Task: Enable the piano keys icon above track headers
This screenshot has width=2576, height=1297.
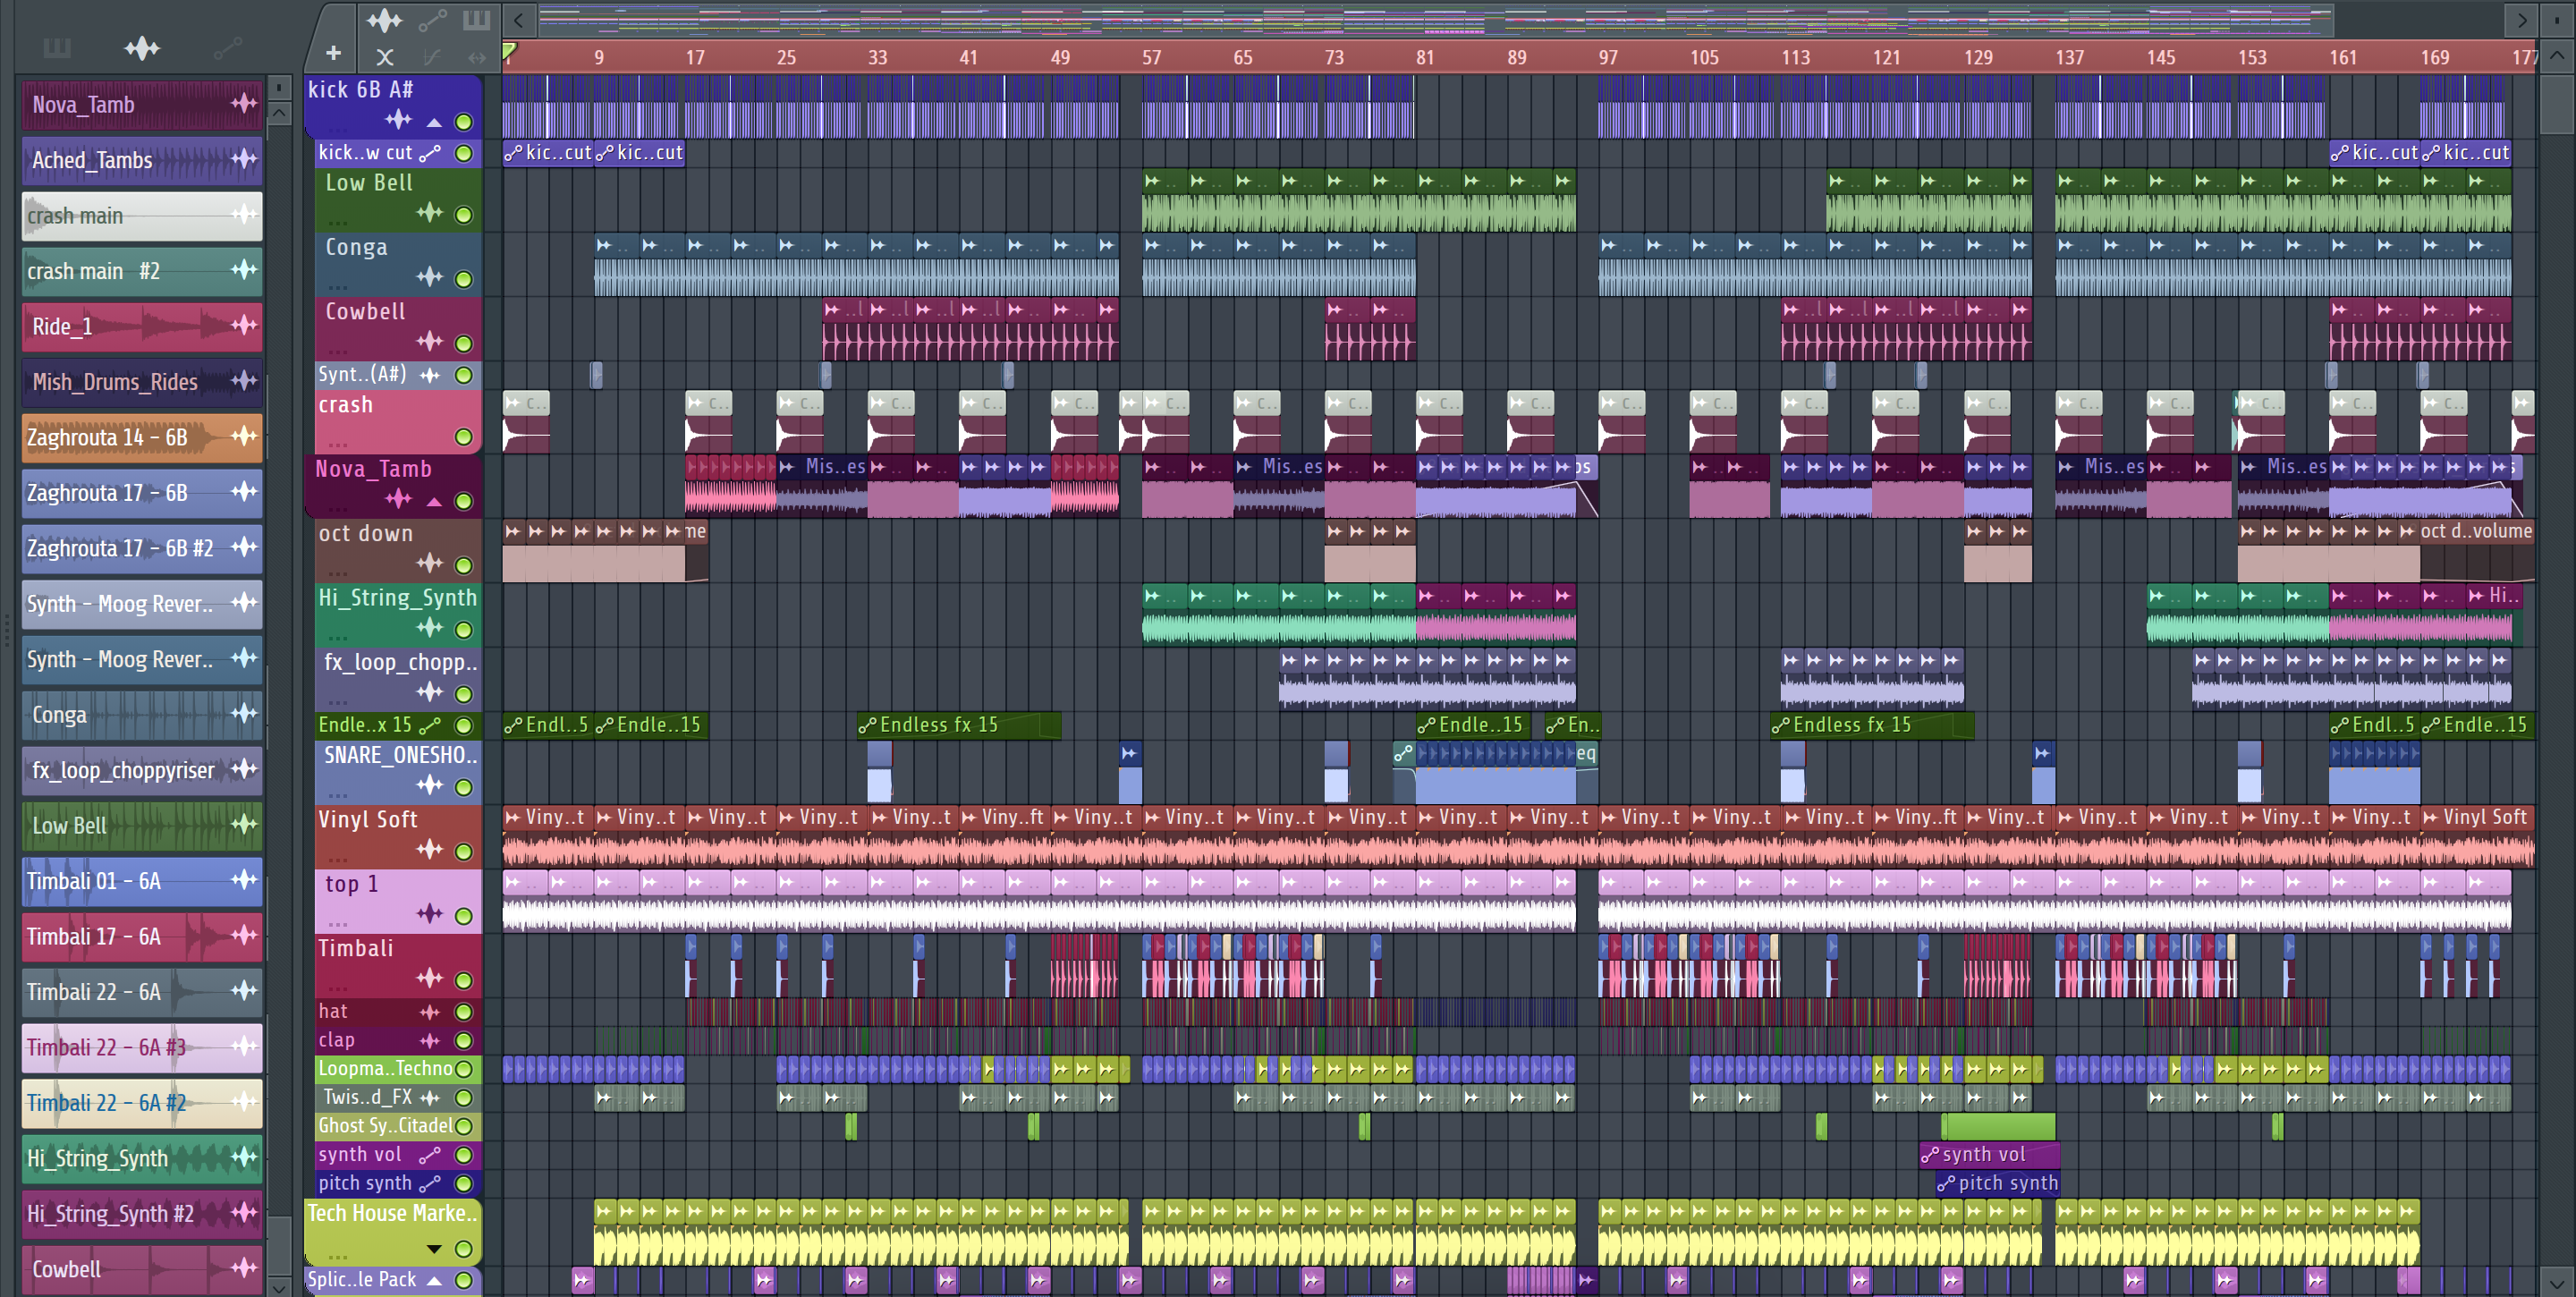Action: (x=476, y=19)
